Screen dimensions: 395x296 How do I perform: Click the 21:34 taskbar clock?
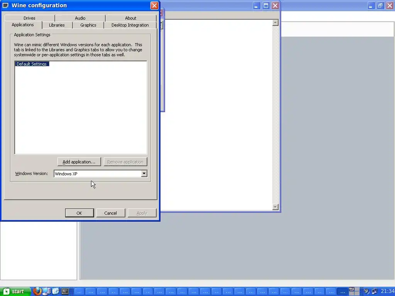[x=387, y=291]
